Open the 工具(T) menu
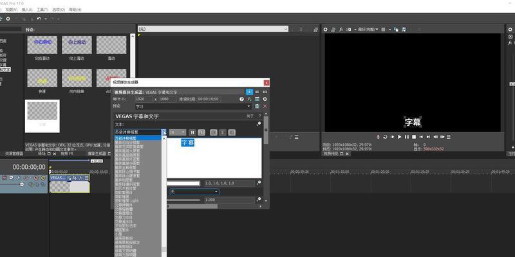The height and width of the screenshot is (257, 515). pos(42,10)
